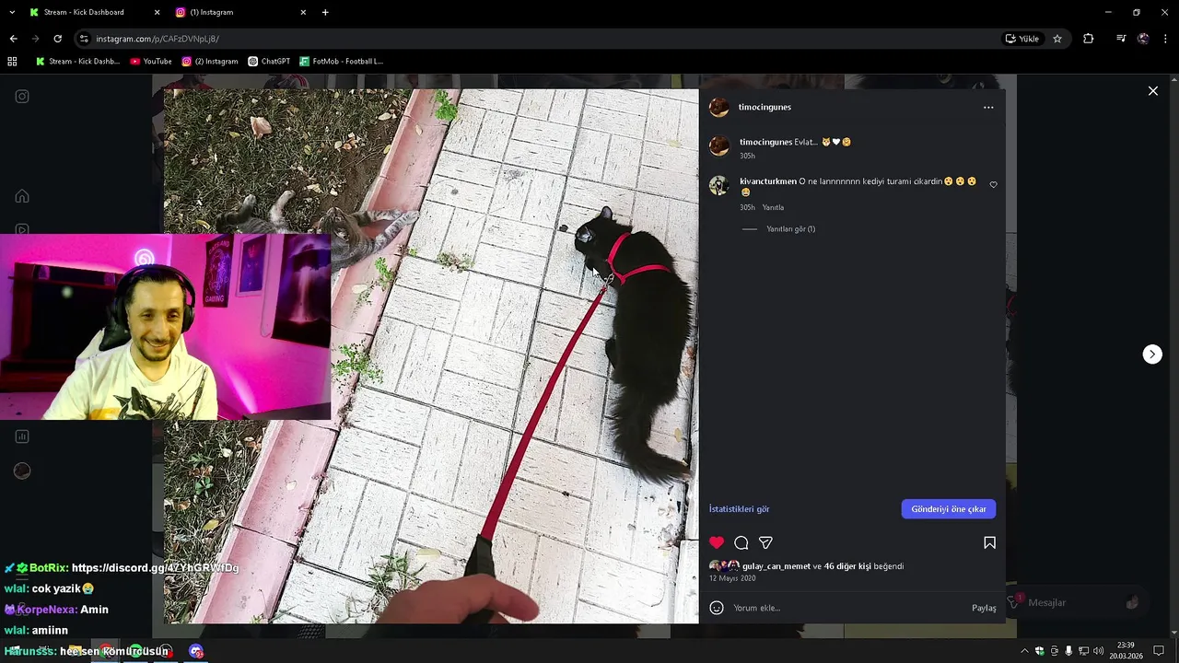Open kivancturkmen's profile from comment
The width and height of the screenshot is (1179, 663).
tap(767, 181)
